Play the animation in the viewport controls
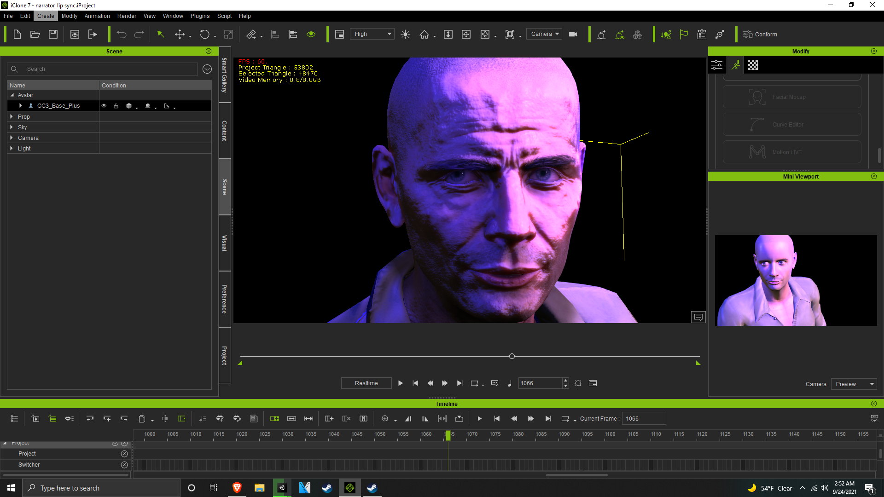The width and height of the screenshot is (884, 497). [401, 383]
